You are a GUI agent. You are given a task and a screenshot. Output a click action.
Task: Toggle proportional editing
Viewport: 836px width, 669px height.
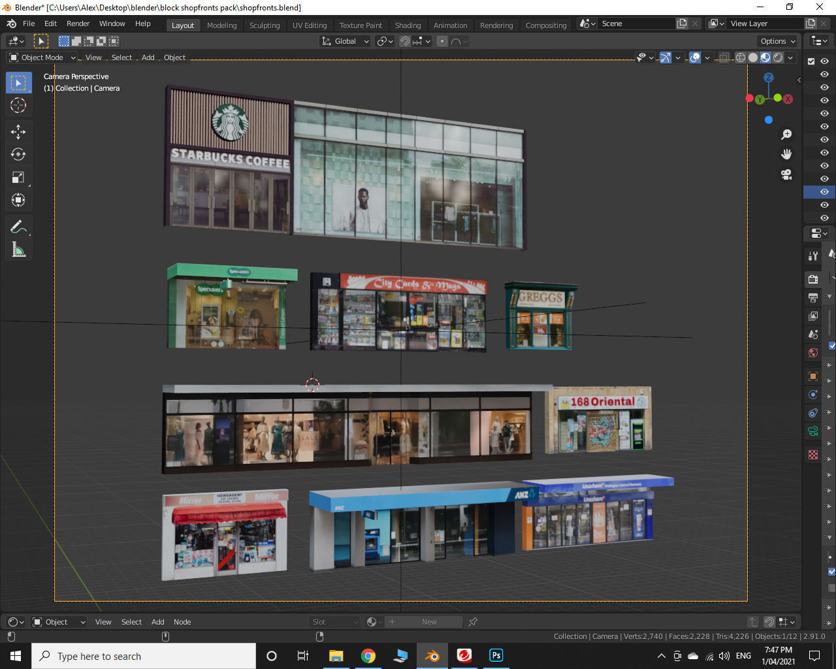coord(442,41)
